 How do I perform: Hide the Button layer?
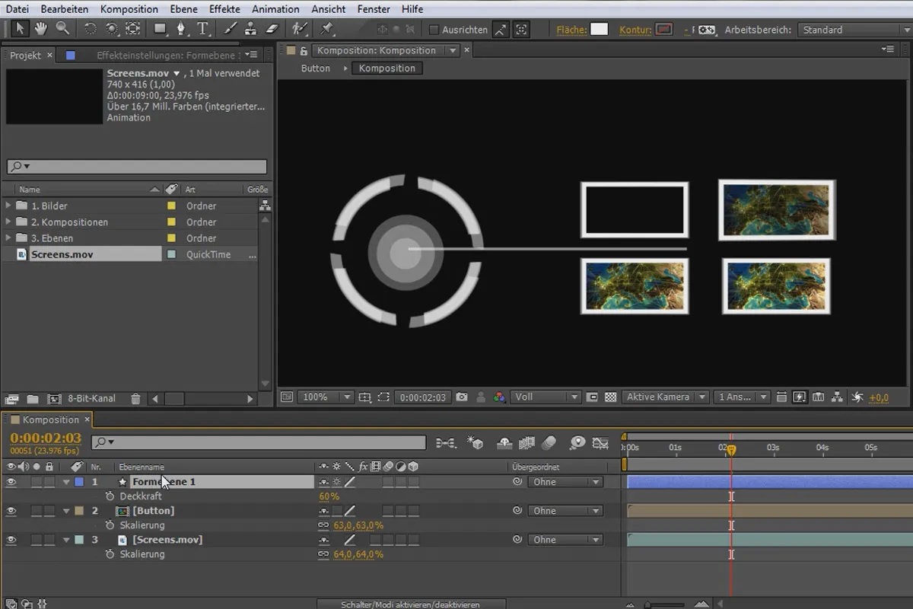11,511
